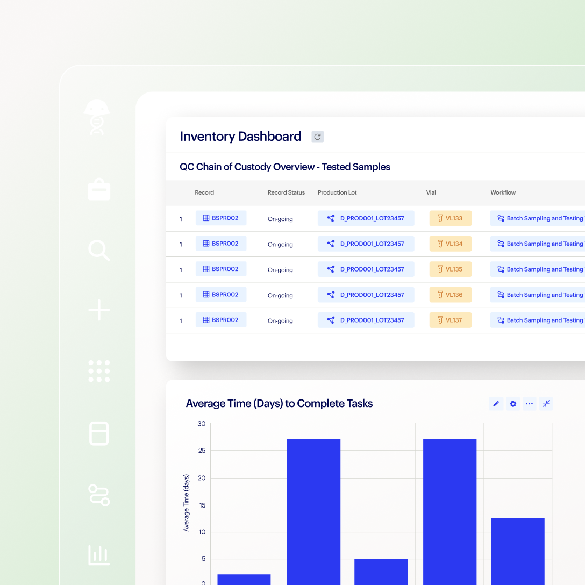Open the apps grid icon in the sidebar
The width and height of the screenshot is (585, 585).
point(98,371)
